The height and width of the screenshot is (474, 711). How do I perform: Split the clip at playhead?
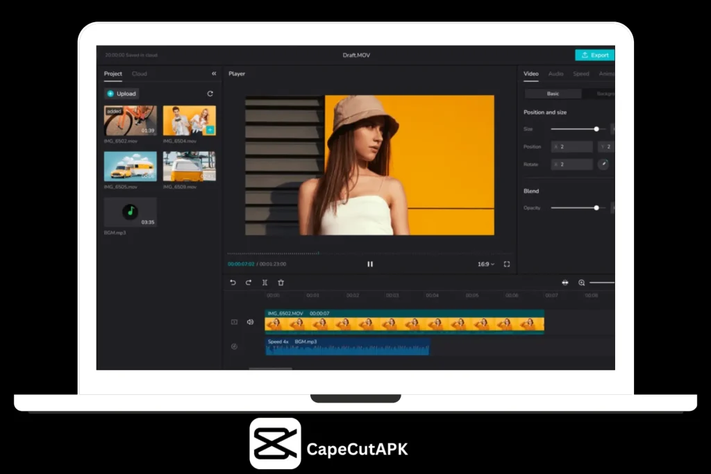(265, 282)
